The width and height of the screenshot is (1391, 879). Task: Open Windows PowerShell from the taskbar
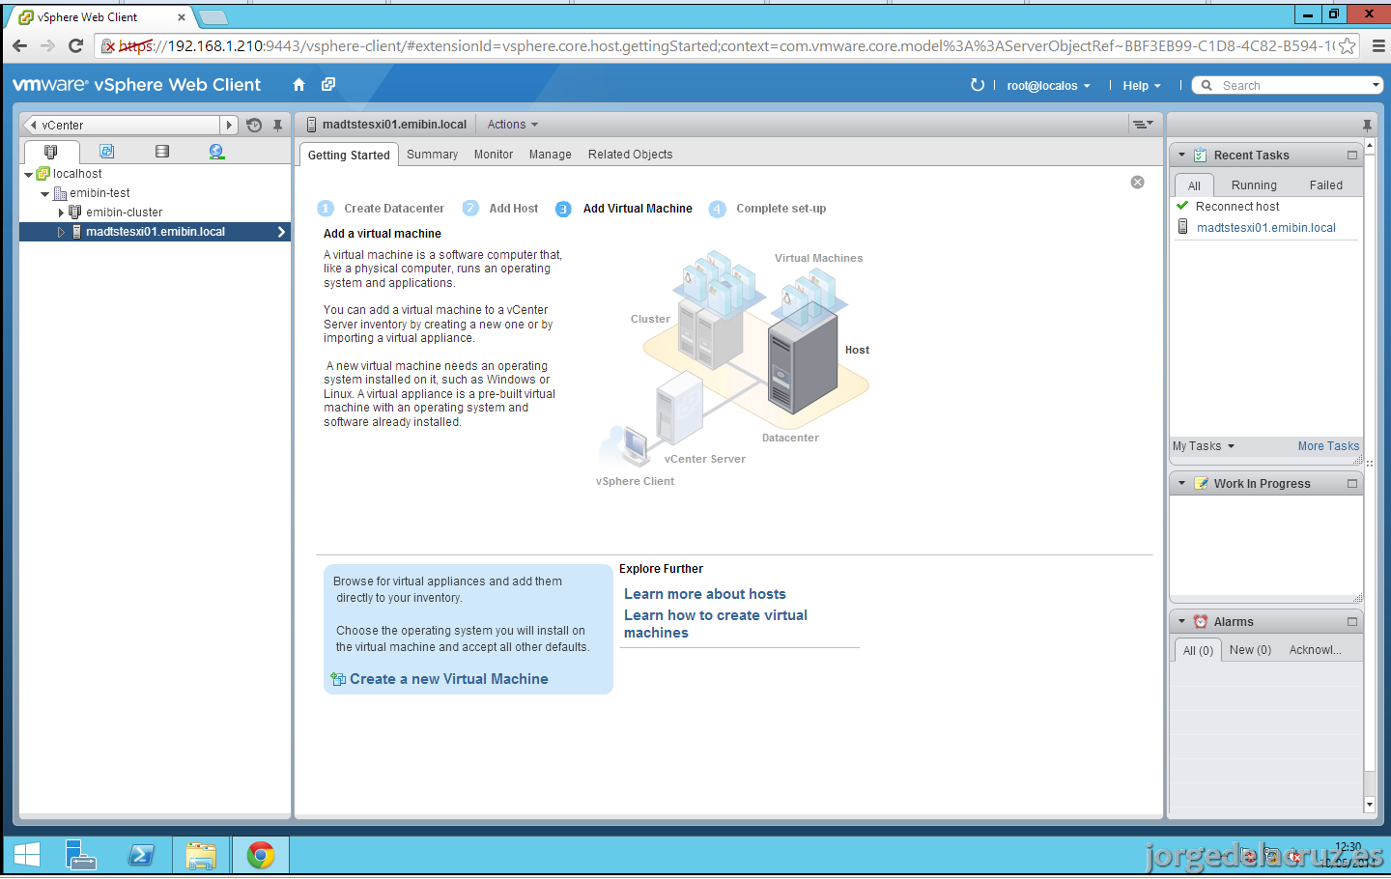click(142, 855)
